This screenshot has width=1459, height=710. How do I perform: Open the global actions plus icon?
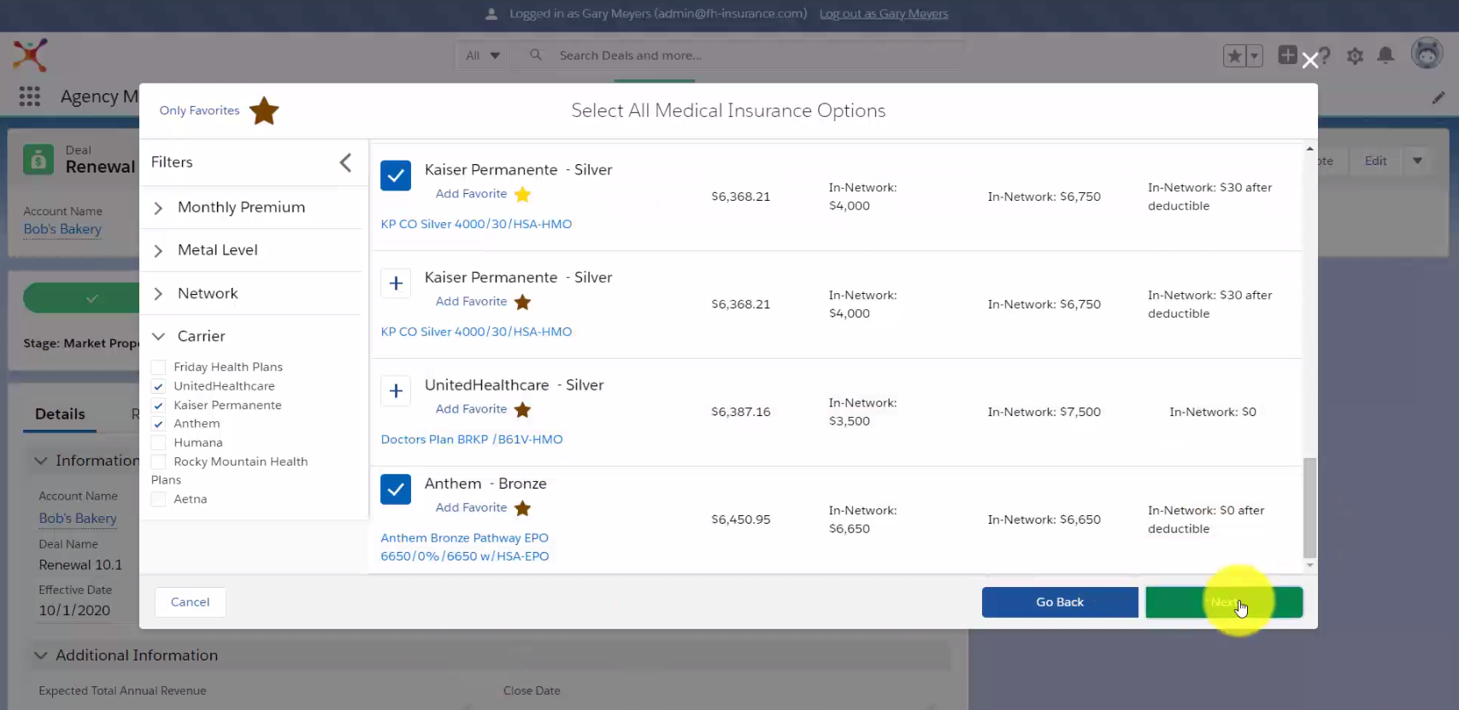(x=1287, y=56)
